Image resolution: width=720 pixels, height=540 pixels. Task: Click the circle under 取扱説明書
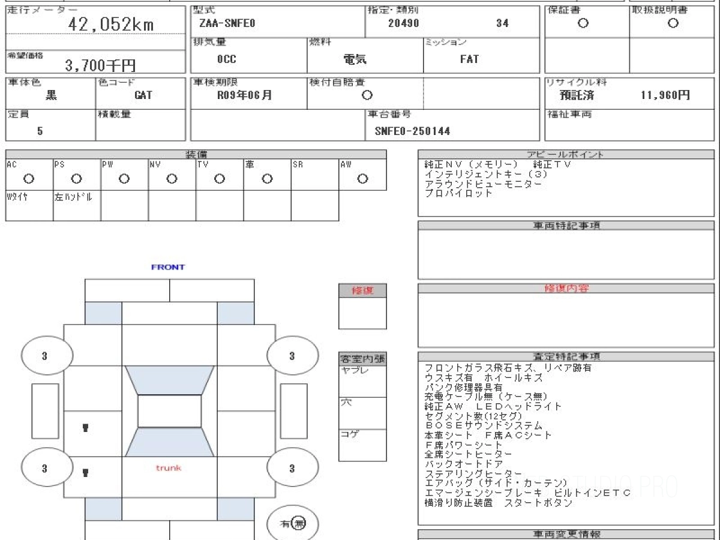coord(673,23)
